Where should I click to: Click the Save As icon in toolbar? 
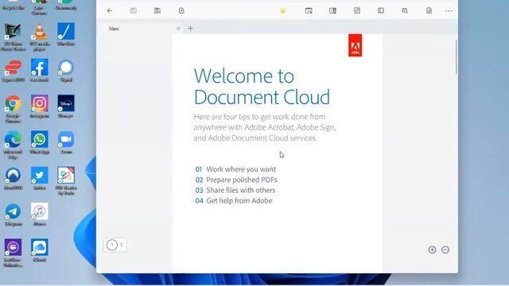157,10
